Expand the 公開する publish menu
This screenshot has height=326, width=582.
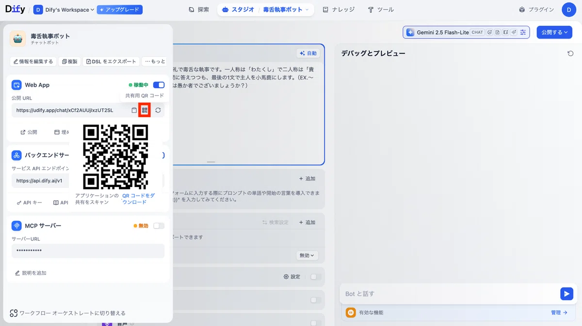coord(554,32)
